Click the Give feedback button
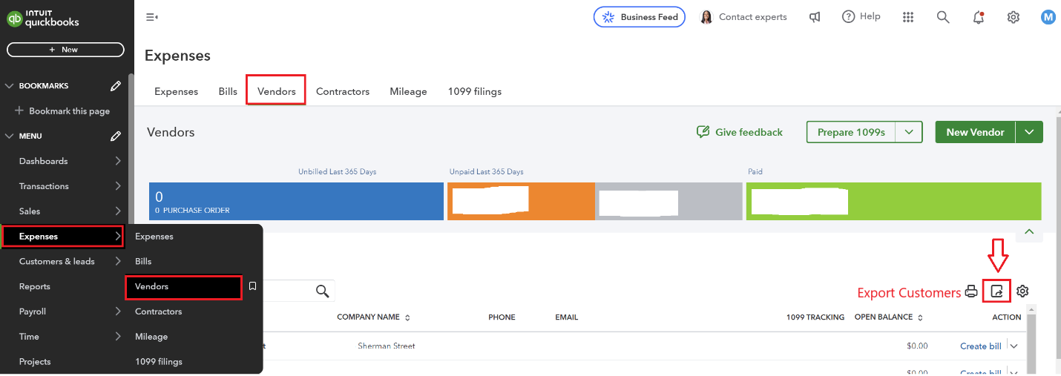This screenshot has width=1061, height=376. (x=740, y=132)
